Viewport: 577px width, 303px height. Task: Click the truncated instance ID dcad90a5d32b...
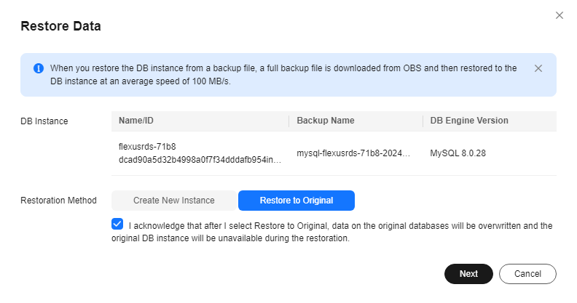(x=200, y=160)
